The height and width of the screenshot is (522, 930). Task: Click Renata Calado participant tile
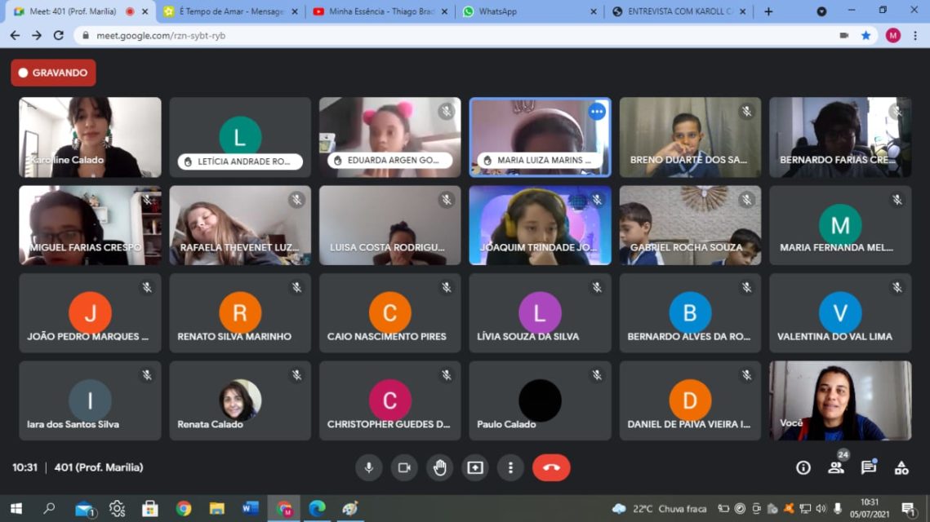click(x=240, y=400)
